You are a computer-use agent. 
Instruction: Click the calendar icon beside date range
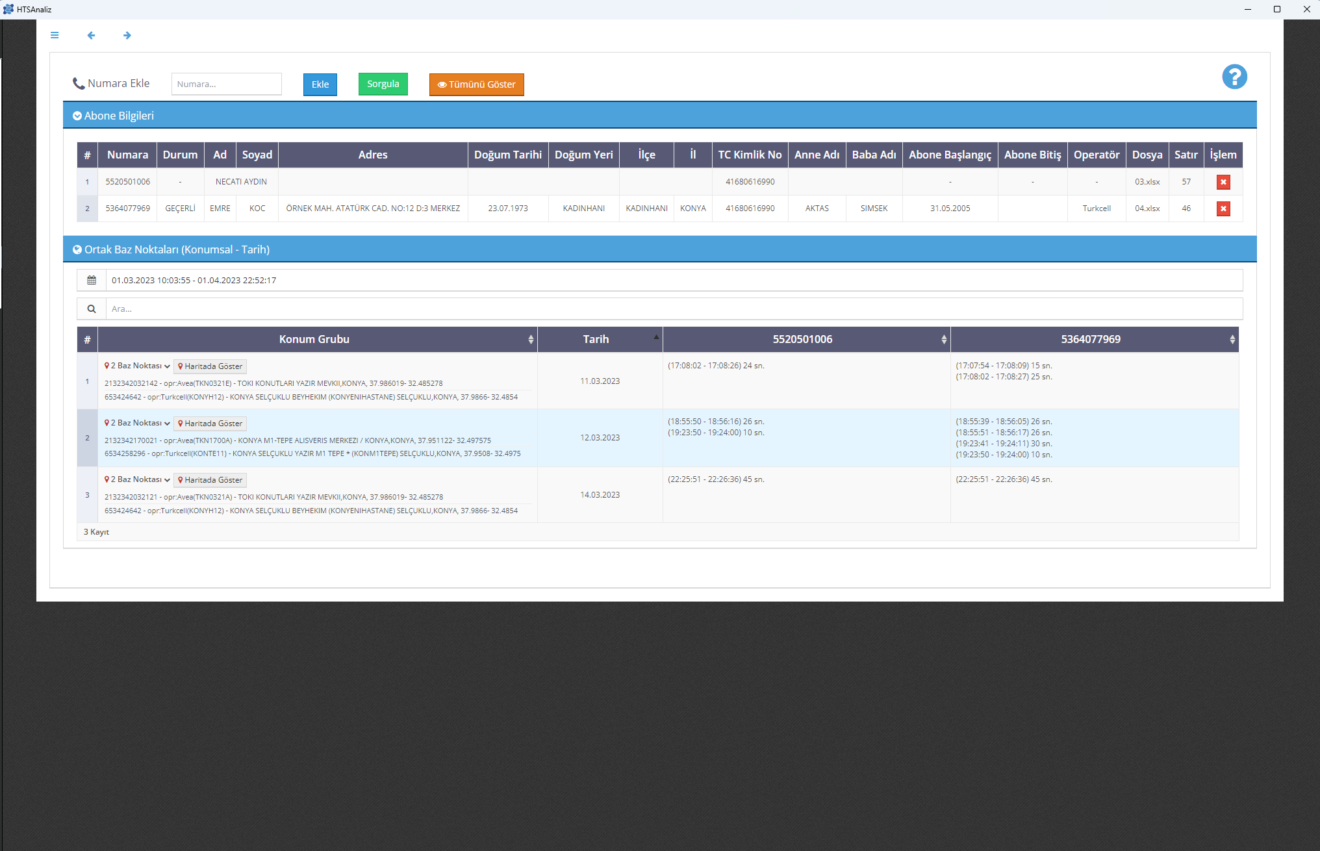[x=92, y=280]
